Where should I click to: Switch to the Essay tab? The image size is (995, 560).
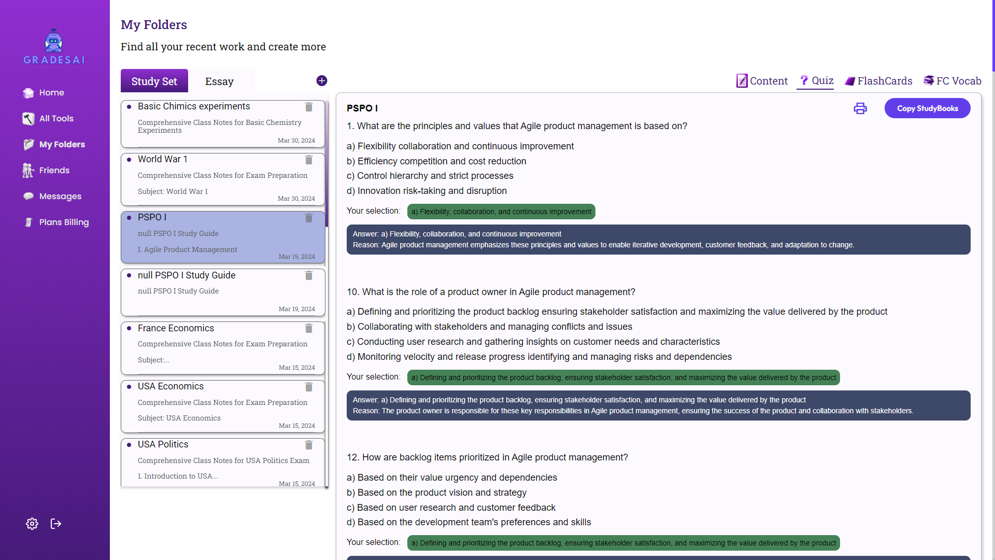[219, 81]
